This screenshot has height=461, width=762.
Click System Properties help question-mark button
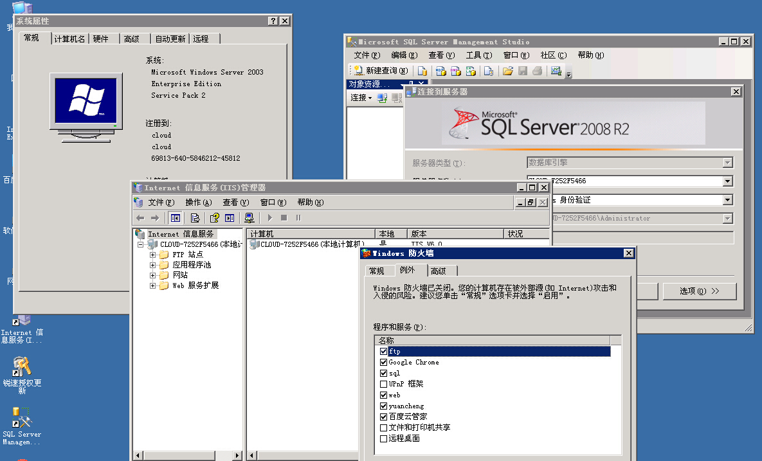pyautogui.click(x=273, y=21)
